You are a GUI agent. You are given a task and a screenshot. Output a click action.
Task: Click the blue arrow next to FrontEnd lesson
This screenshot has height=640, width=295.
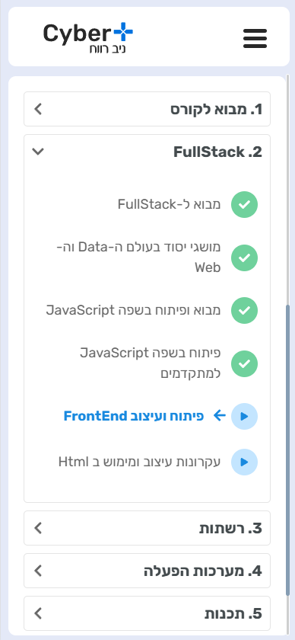tap(220, 416)
